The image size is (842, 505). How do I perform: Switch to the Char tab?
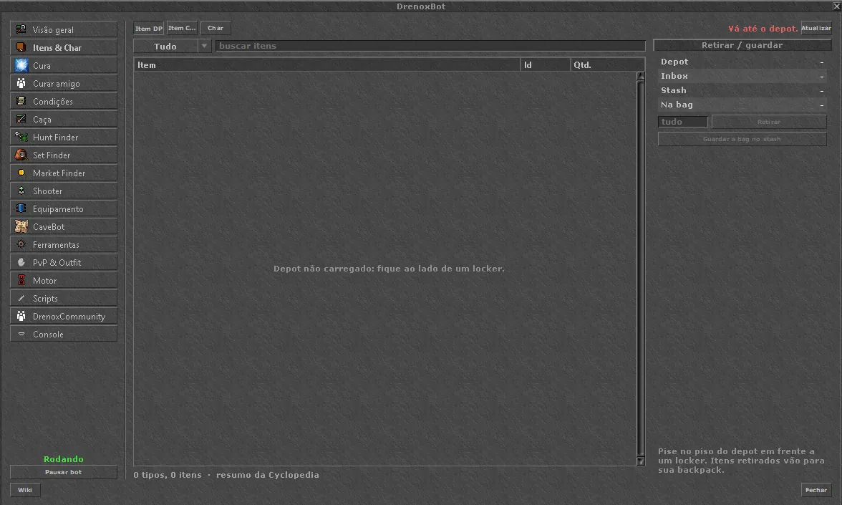coord(216,28)
